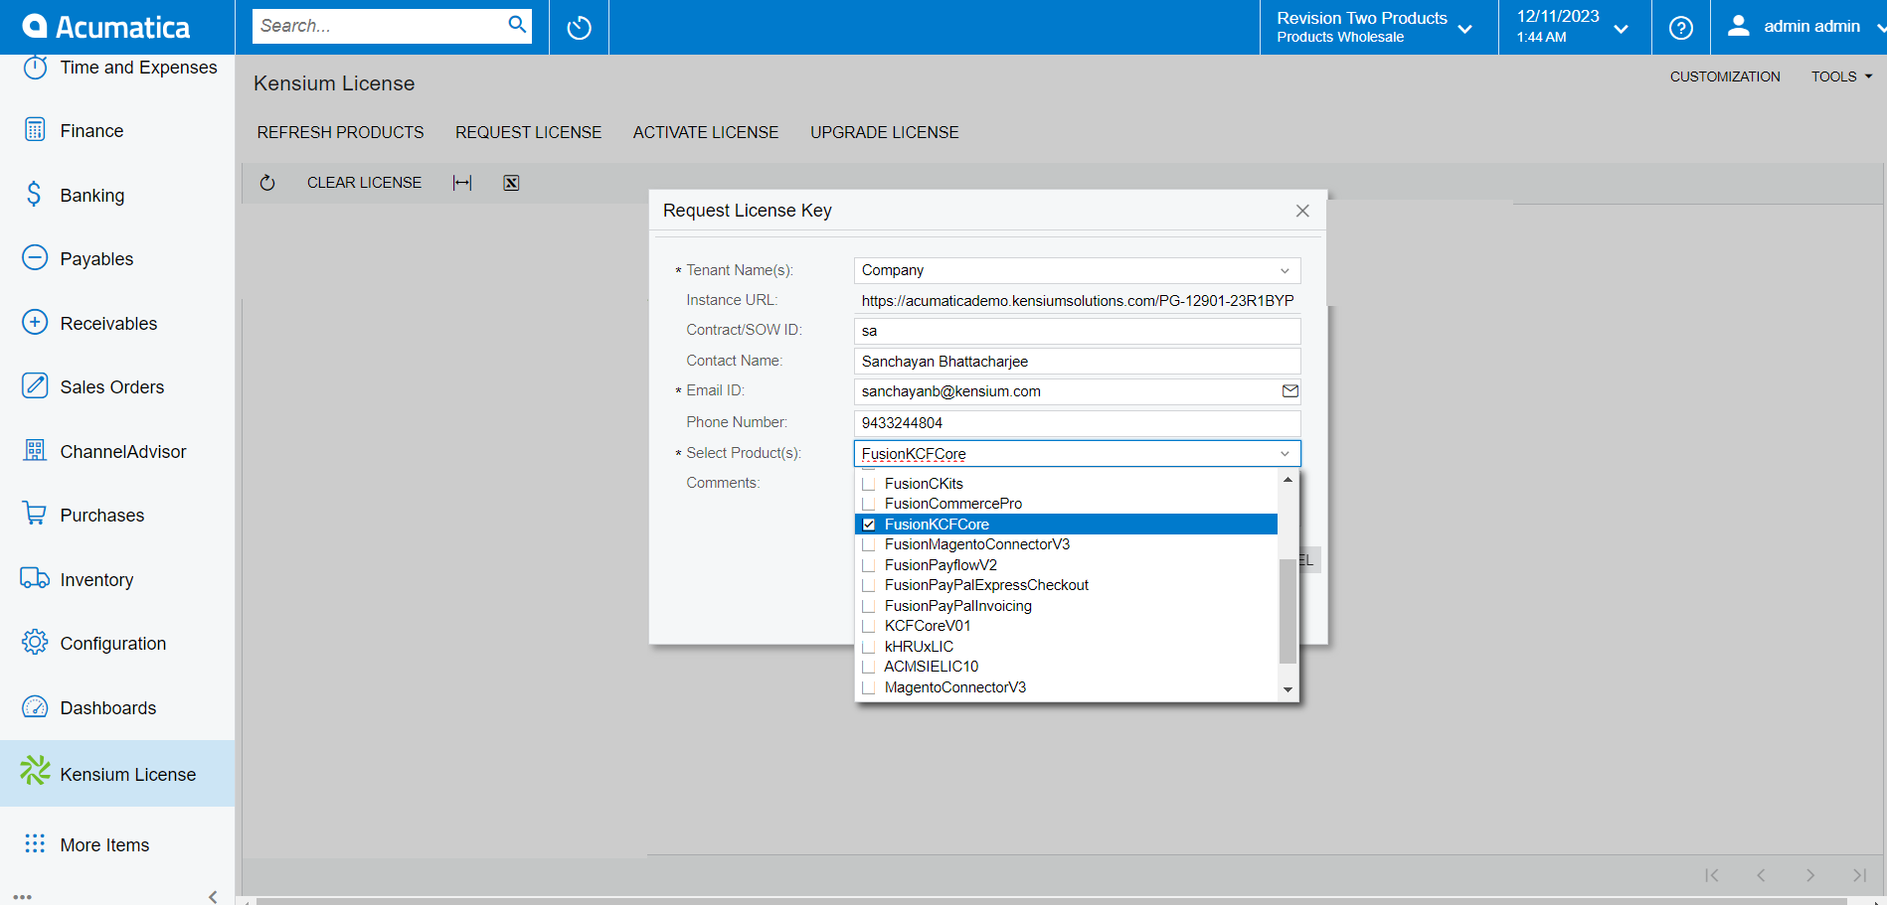Open the ChannelAdvisor building icon
This screenshot has height=905, width=1887.
(35, 451)
